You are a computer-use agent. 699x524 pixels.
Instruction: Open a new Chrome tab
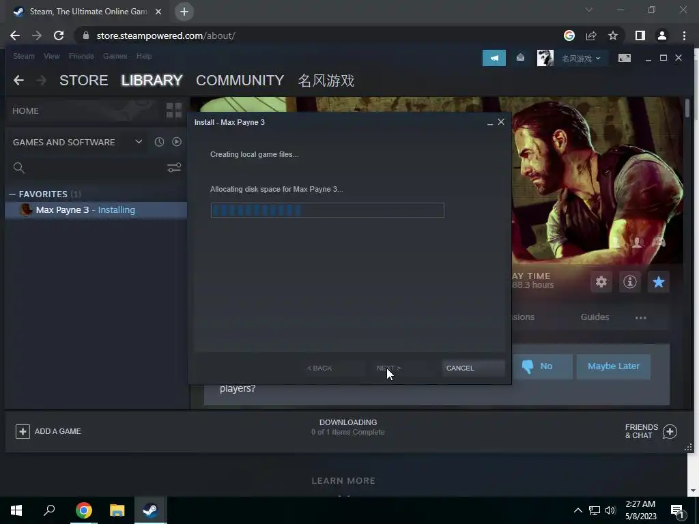(184, 12)
